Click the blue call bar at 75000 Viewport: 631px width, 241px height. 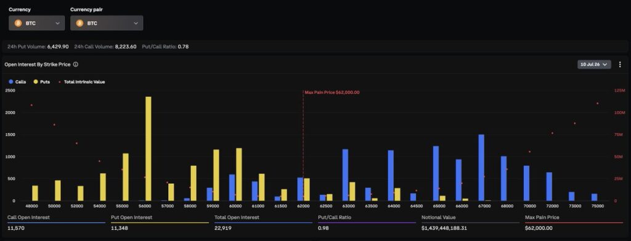(595, 197)
